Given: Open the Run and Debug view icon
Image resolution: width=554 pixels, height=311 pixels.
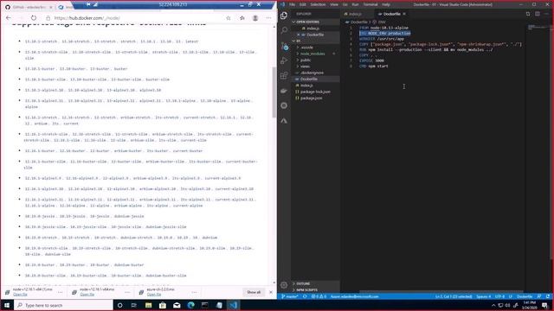Looking at the screenshot, I should click(x=284, y=60).
